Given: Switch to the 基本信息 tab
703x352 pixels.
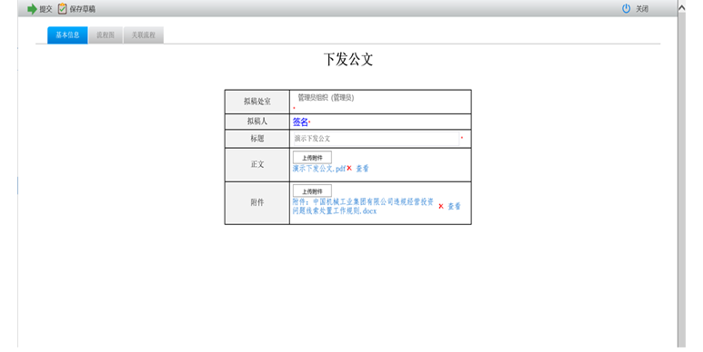Looking at the screenshot, I should click(x=67, y=34).
